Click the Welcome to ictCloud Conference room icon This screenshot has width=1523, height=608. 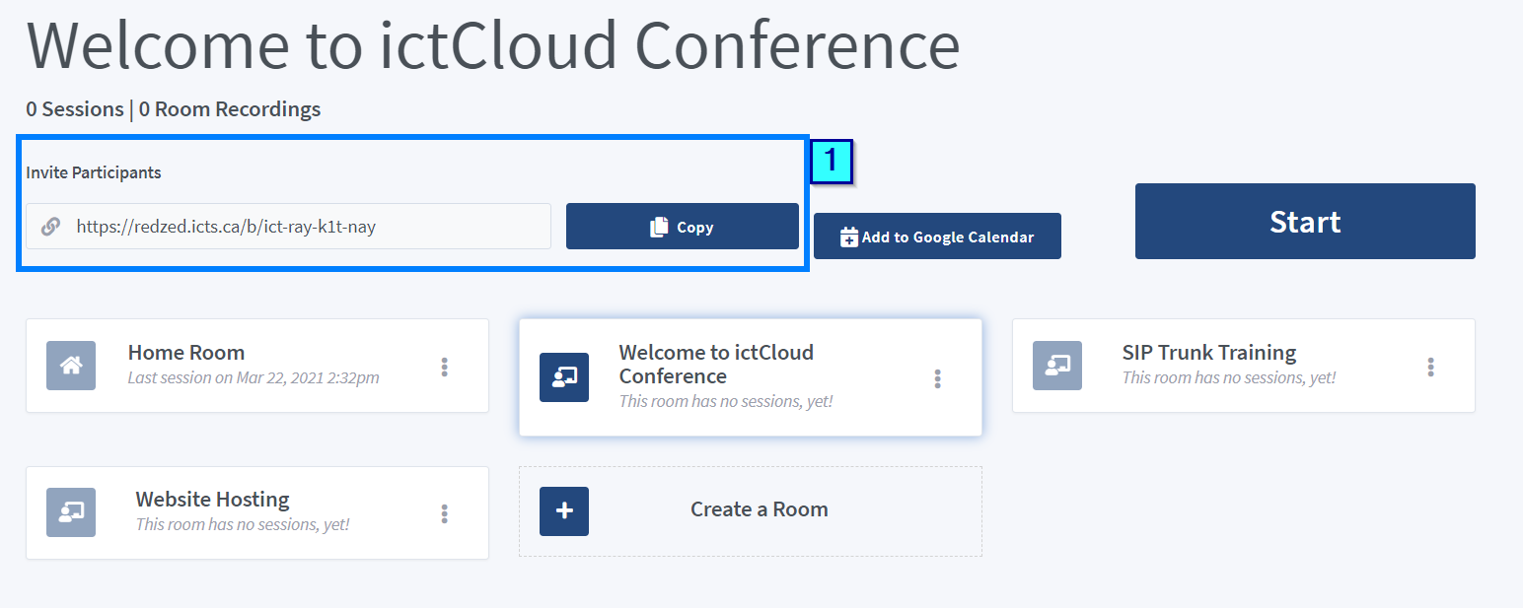[x=564, y=377]
